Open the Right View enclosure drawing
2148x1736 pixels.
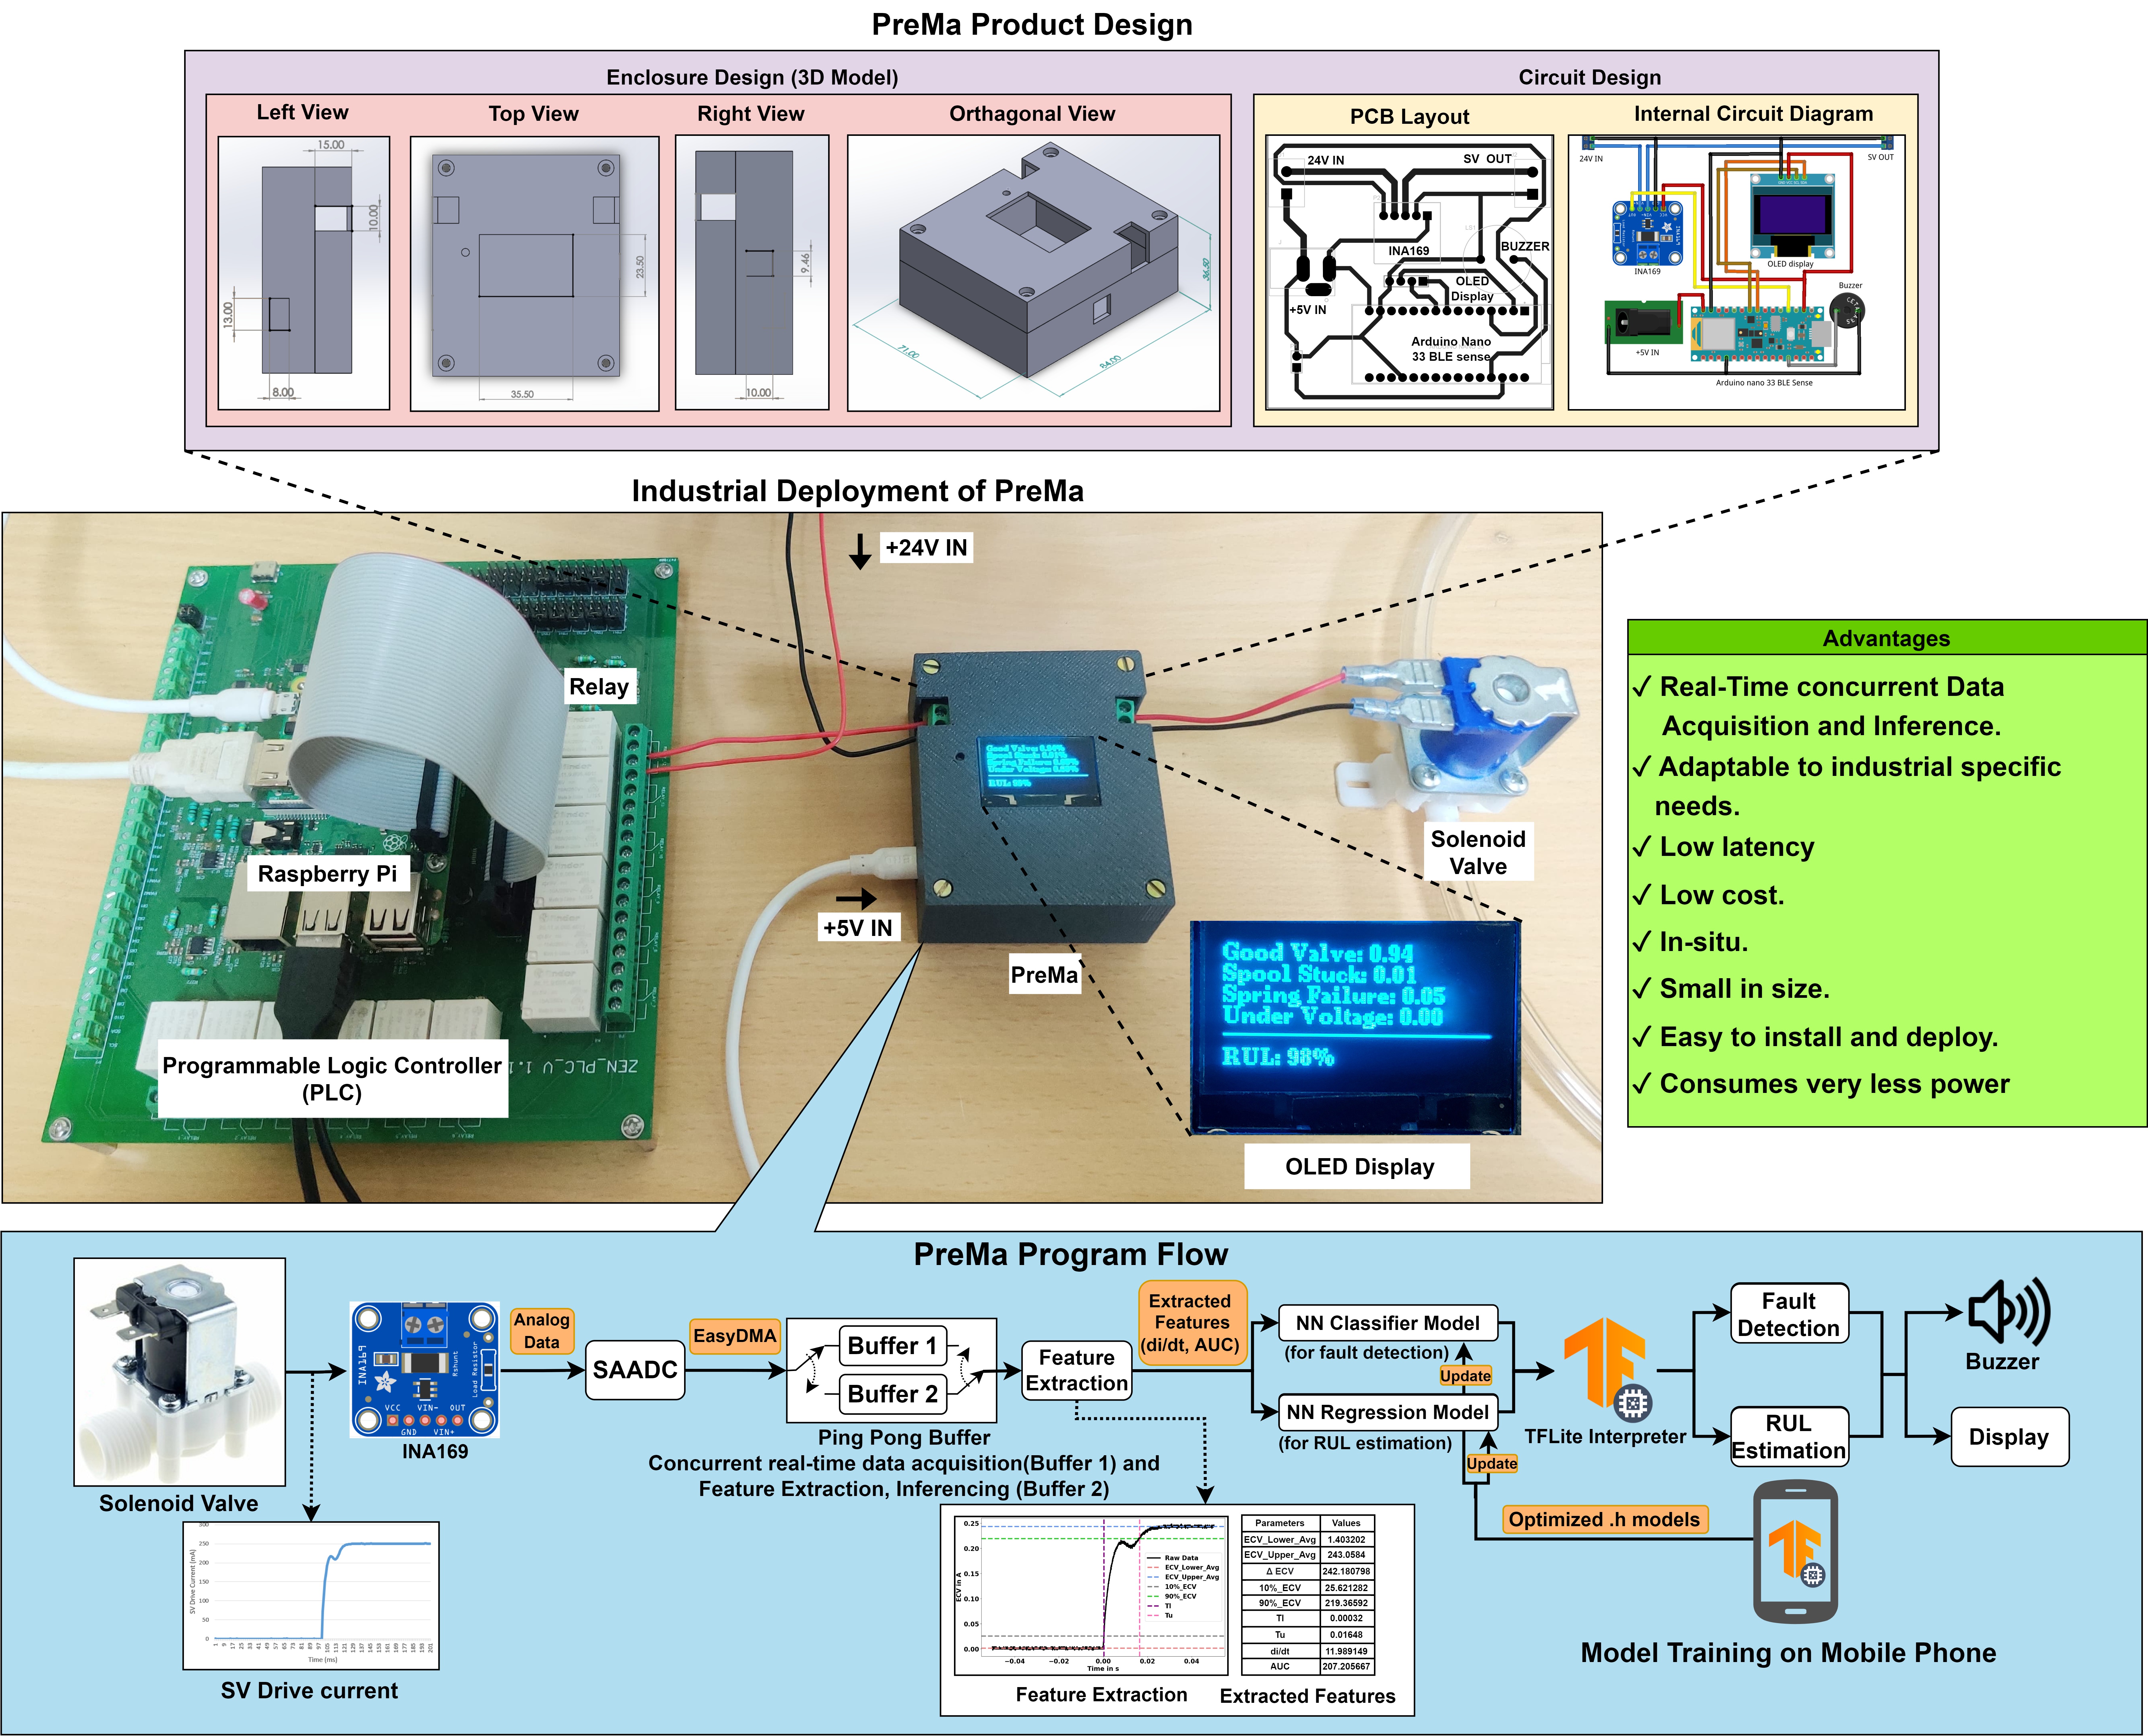pos(752,273)
